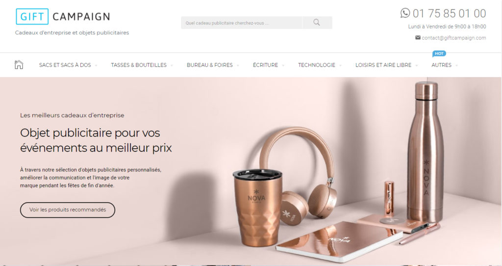Screen dimensions: 502x266
Task: Click the home icon in navigation bar
Action: pos(19,64)
